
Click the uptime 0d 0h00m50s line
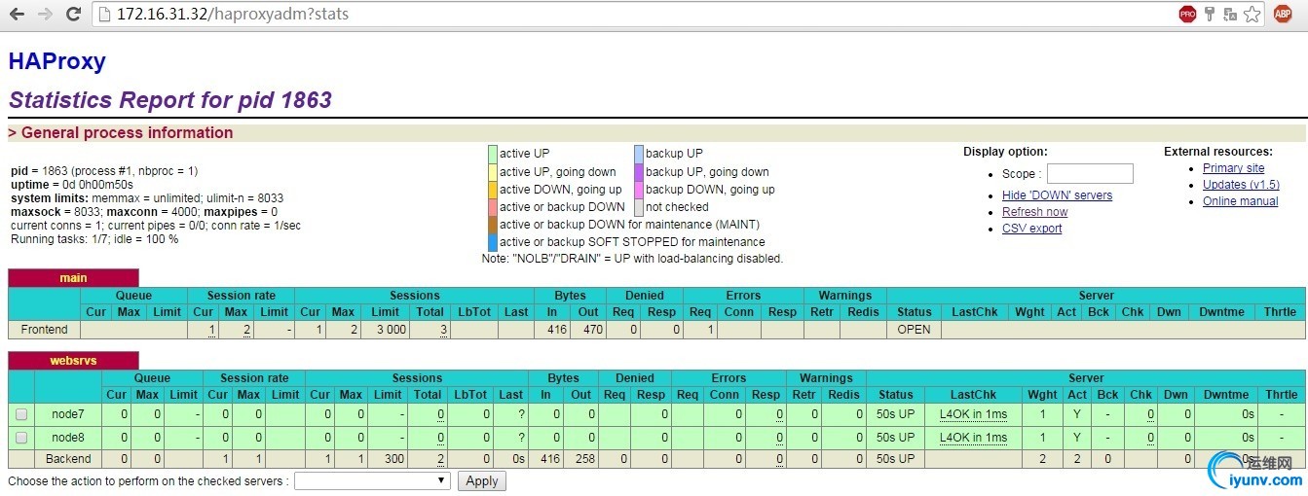click(x=72, y=184)
